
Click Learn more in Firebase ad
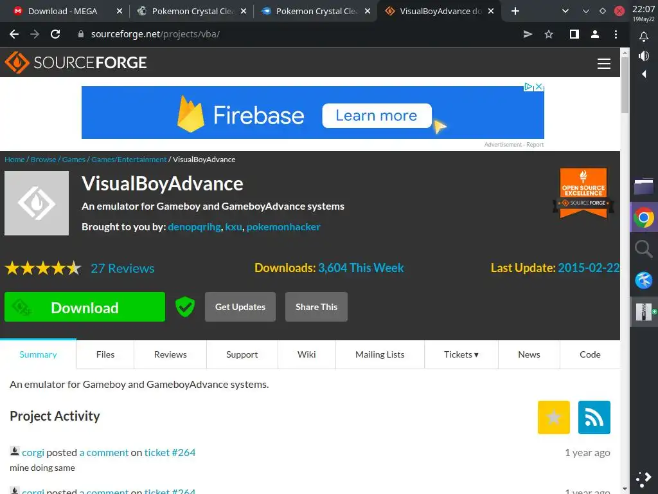(377, 116)
